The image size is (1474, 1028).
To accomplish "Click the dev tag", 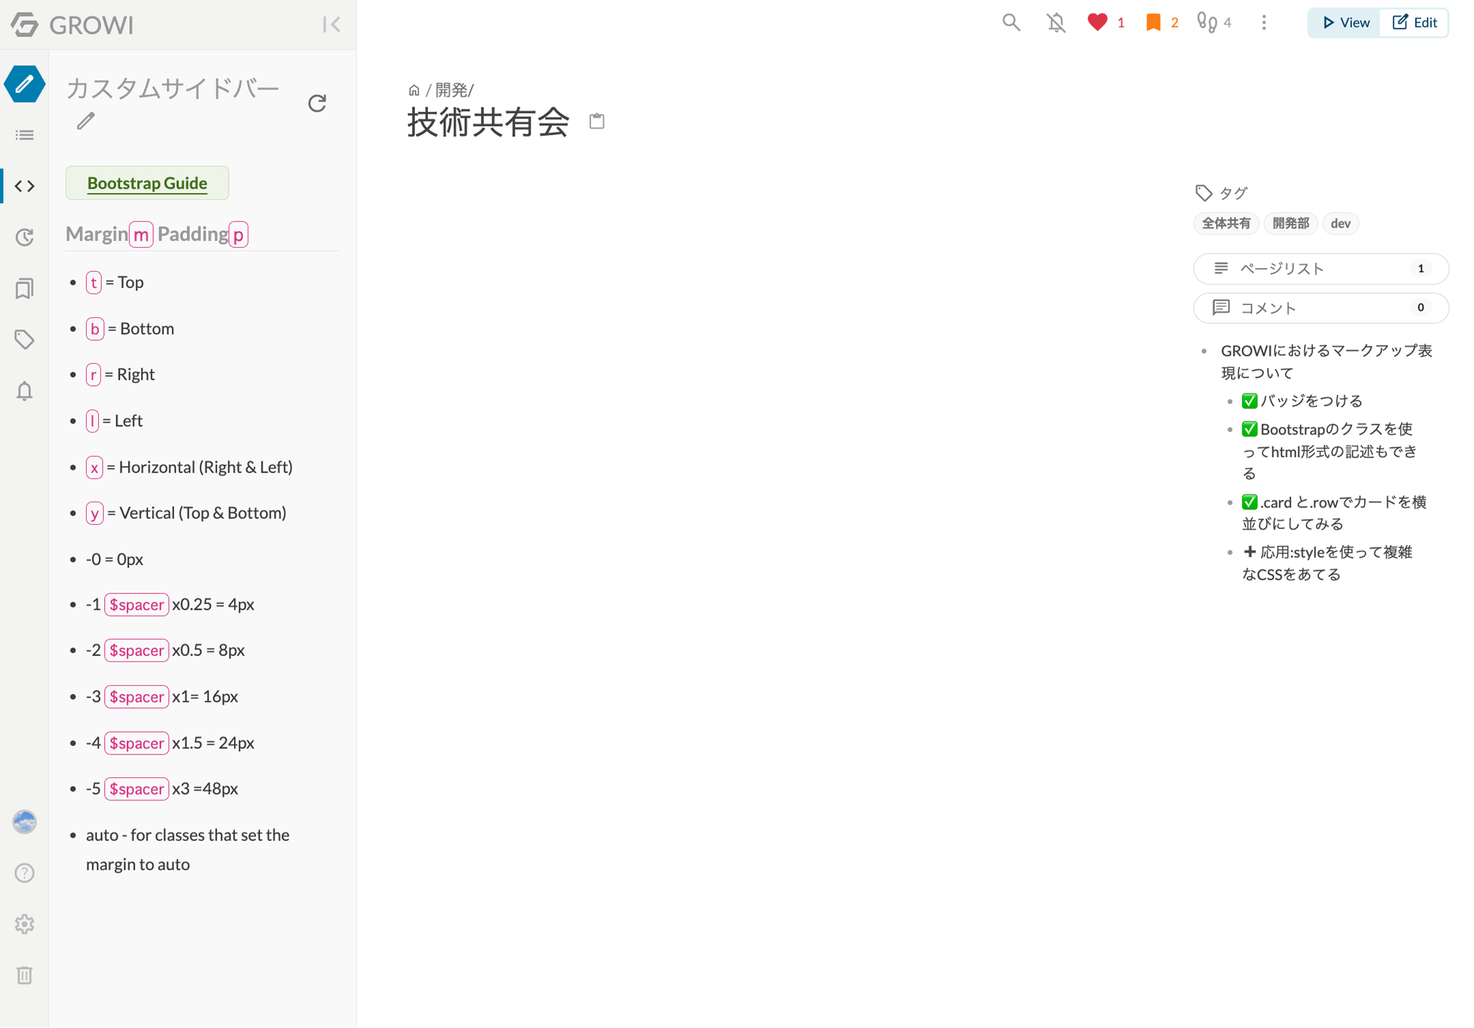I will click(x=1340, y=224).
